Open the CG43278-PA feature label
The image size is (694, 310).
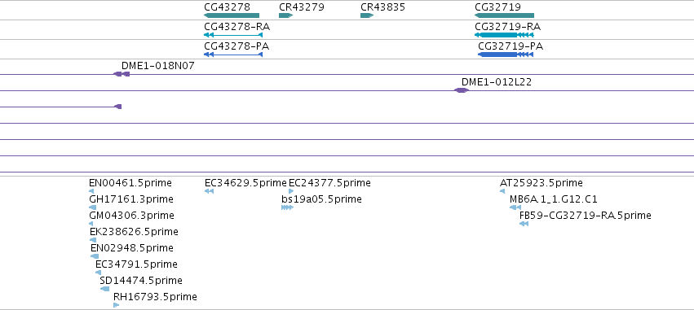[x=236, y=46]
